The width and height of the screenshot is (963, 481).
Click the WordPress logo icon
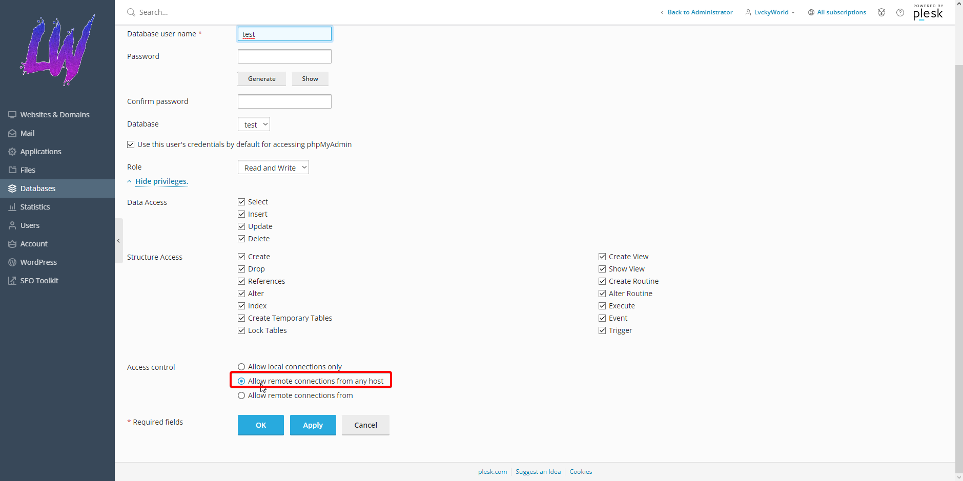click(12, 262)
